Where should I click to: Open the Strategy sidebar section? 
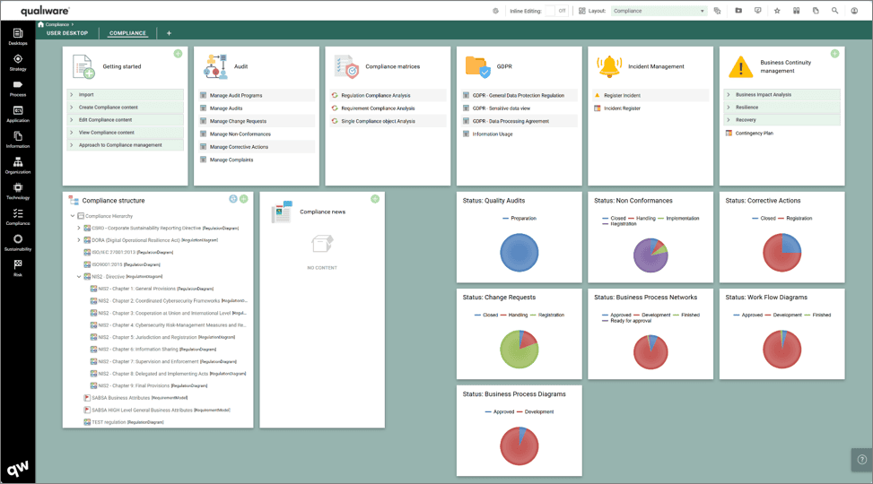(17, 62)
